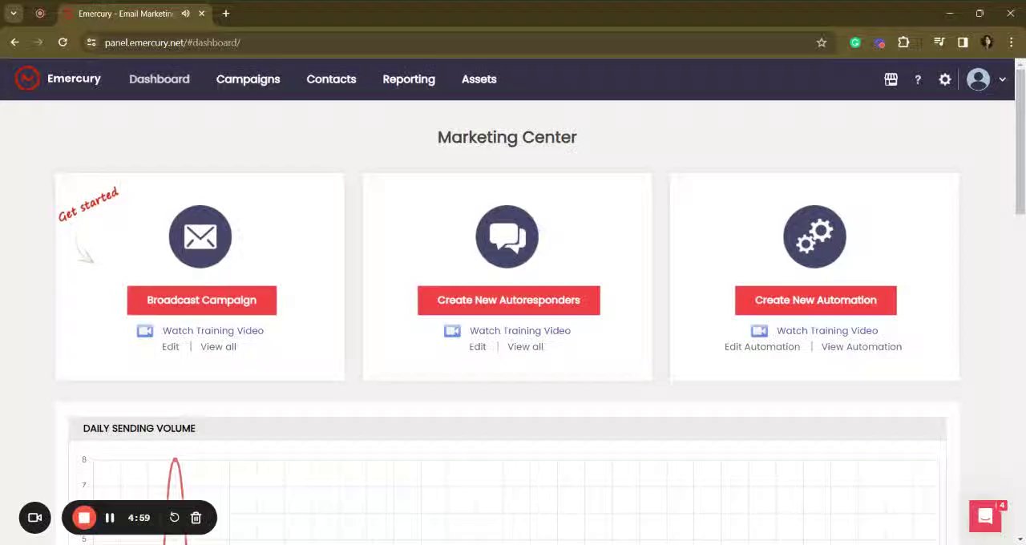The image size is (1026, 545).
Task: Click the Marketing Center heading
Action: pos(507,138)
